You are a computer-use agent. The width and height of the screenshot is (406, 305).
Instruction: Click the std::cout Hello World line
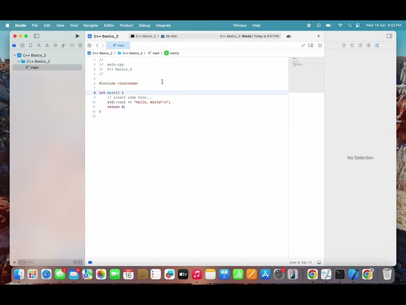(139, 102)
